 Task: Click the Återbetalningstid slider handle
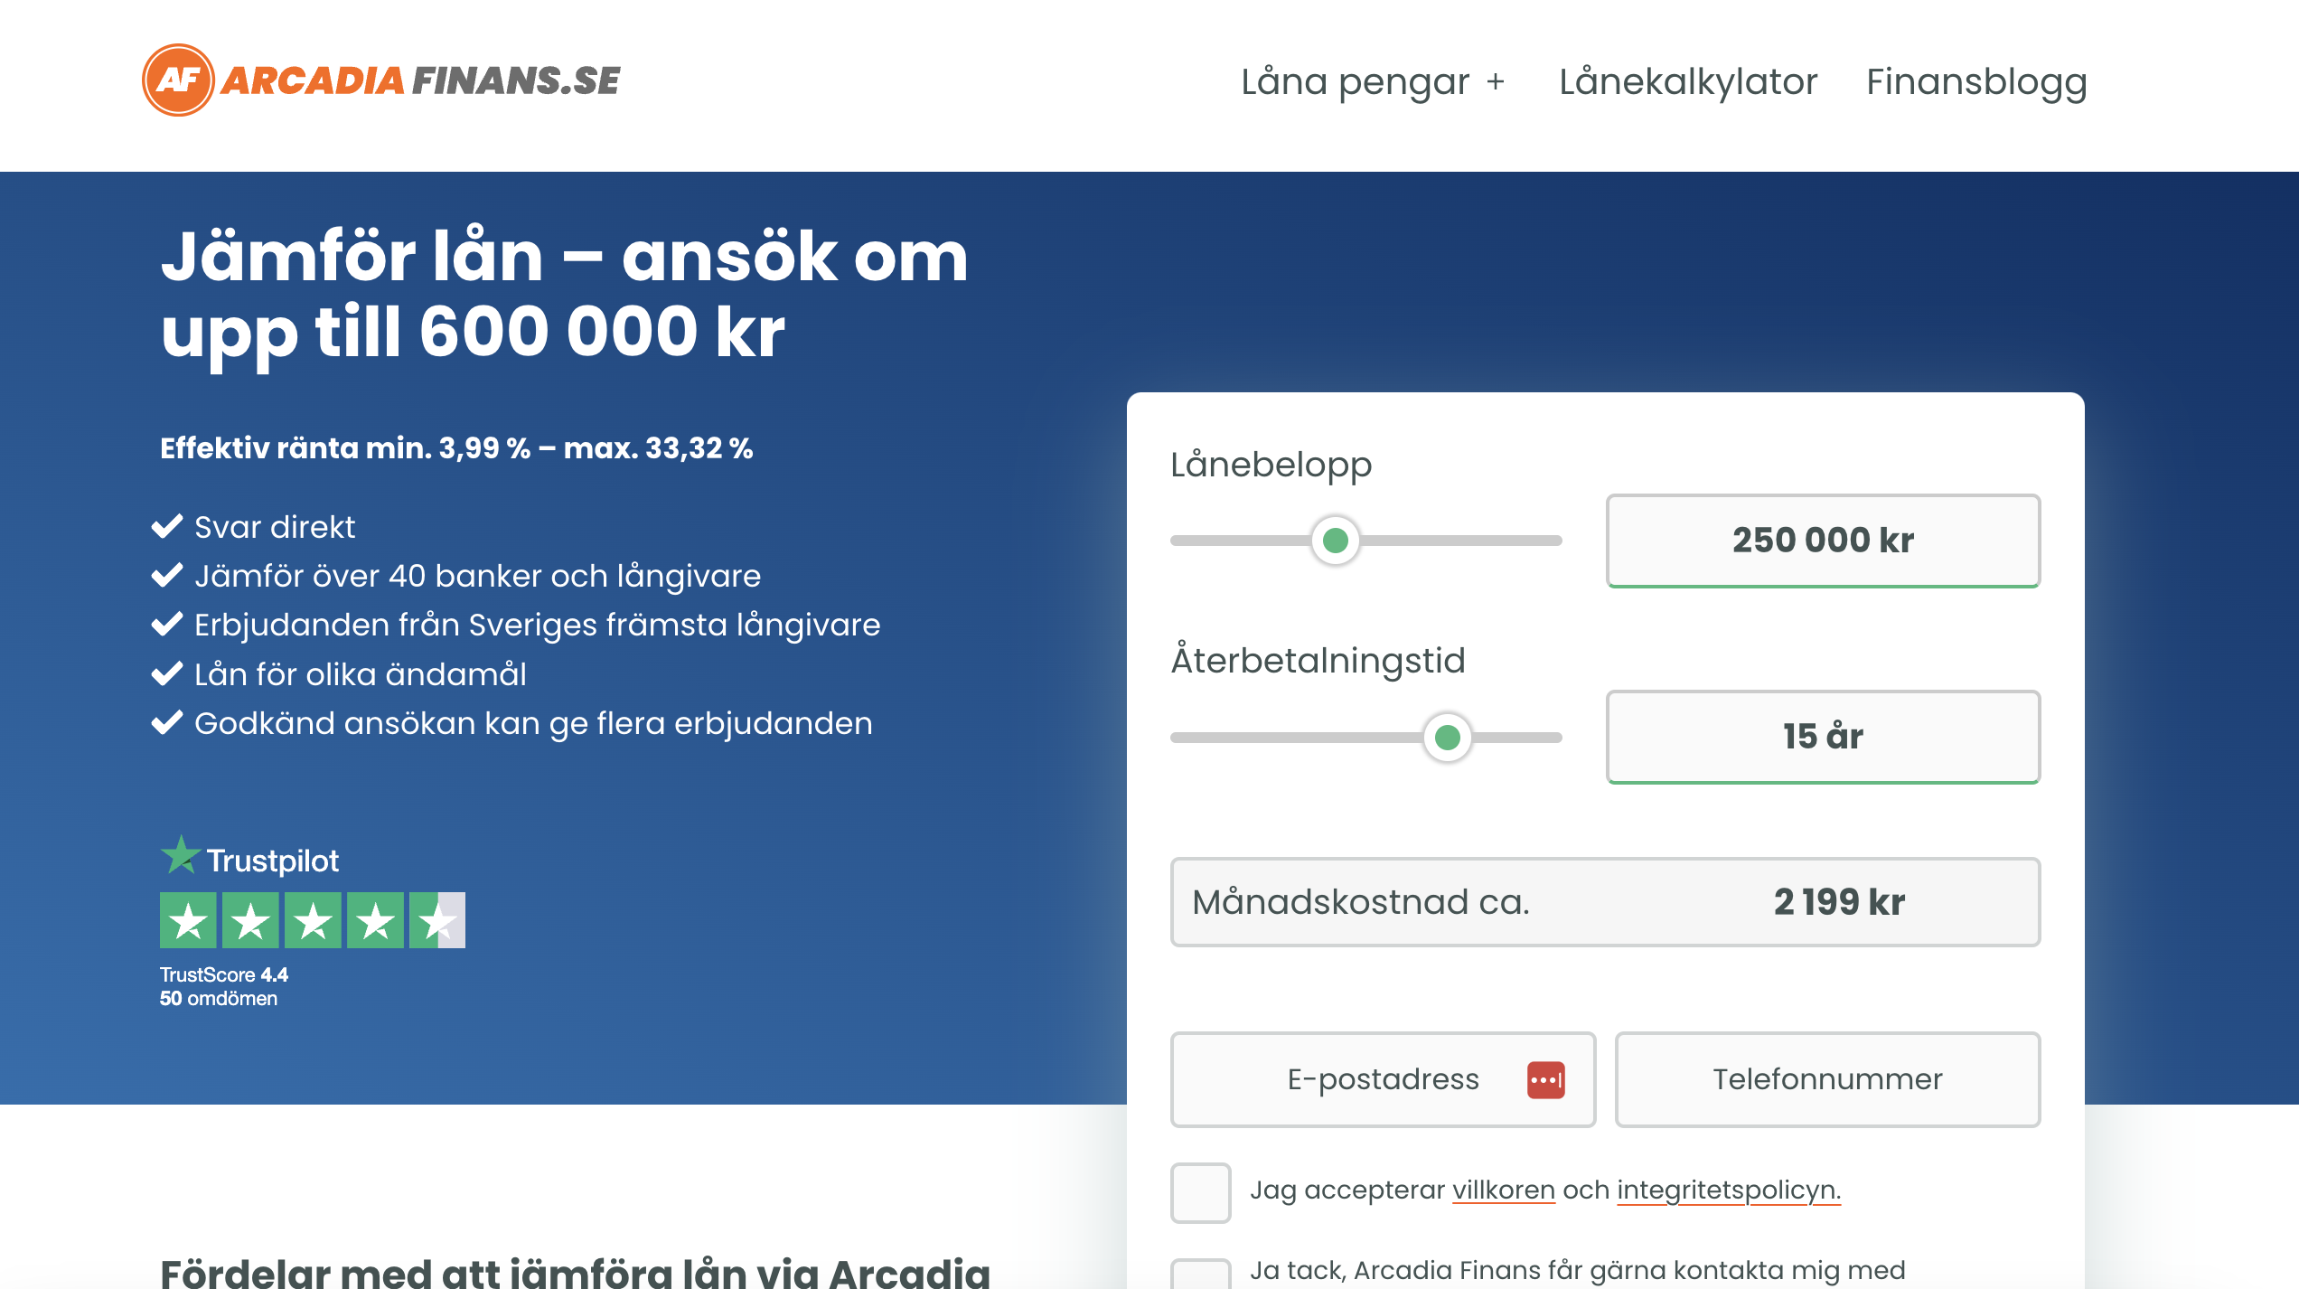pyautogui.click(x=1447, y=738)
